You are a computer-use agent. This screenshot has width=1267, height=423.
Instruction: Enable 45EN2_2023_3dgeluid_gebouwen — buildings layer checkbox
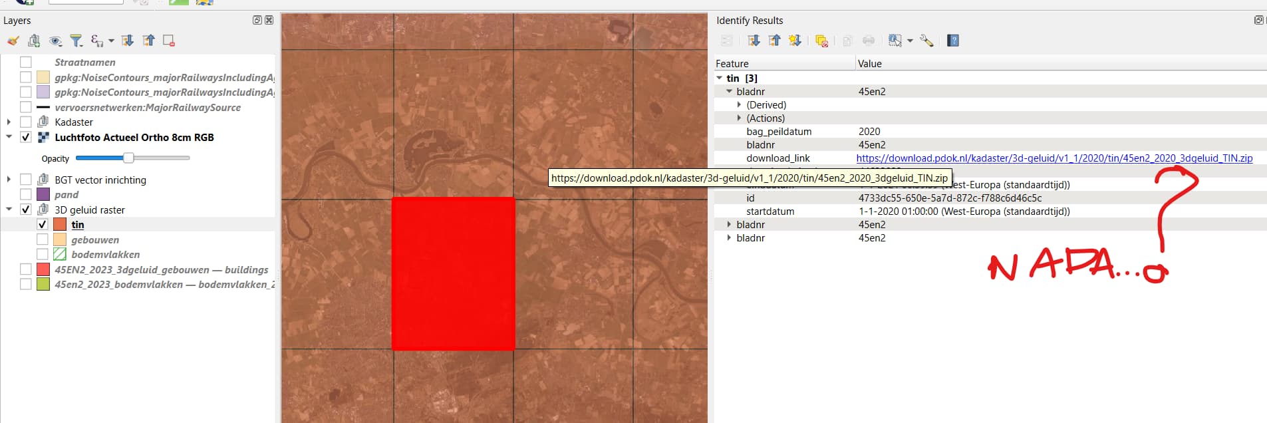[26, 269]
